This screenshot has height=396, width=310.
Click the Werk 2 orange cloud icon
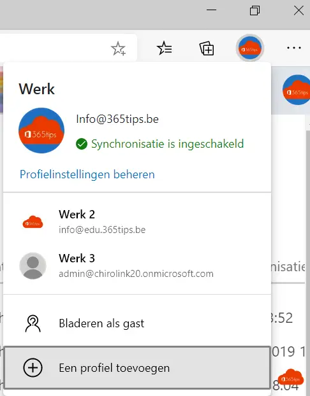point(33,222)
